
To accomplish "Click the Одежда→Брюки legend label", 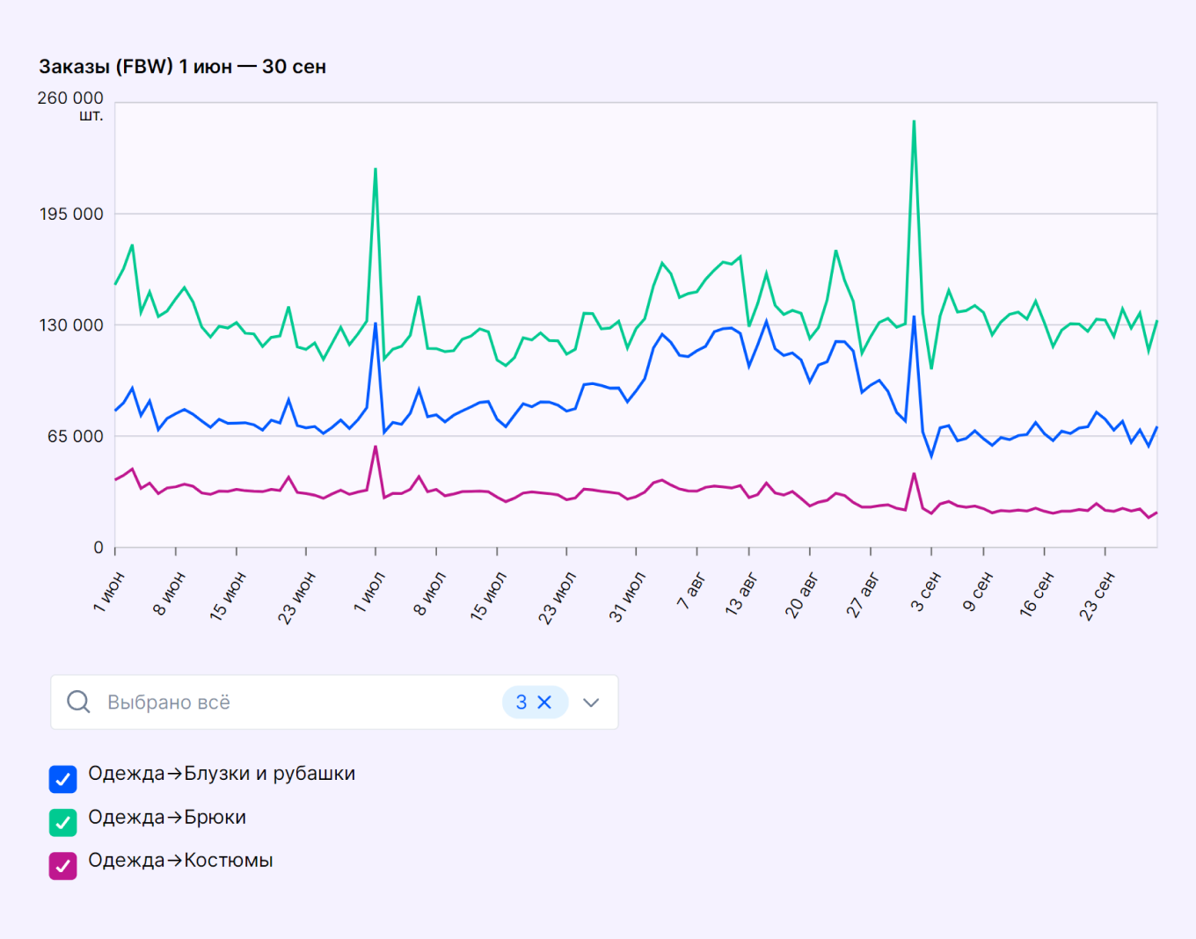I will point(167,818).
